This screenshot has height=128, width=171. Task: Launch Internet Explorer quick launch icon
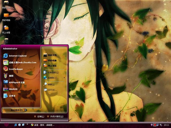pos(16,125)
